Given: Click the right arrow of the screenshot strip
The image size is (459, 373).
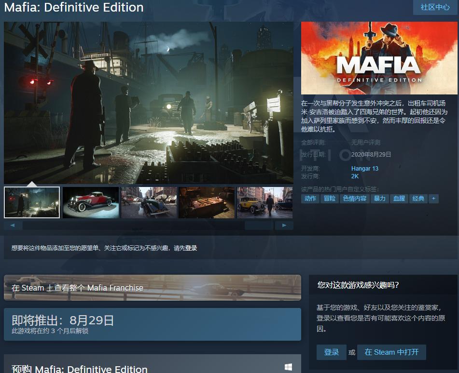Looking at the screenshot, I should point(284,226).
